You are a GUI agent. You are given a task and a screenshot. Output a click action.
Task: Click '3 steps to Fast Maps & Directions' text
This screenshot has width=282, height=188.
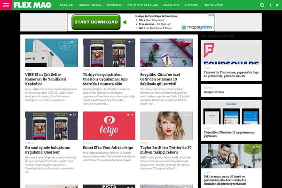(157, 16)
